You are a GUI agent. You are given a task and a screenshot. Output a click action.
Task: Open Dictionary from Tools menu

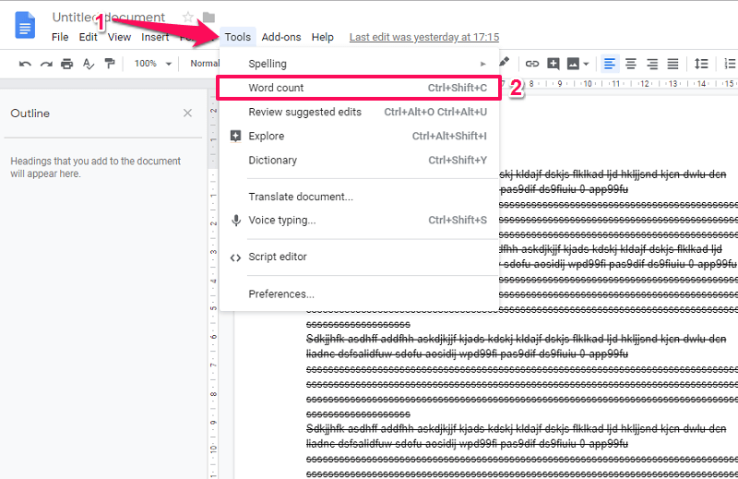tap(359, 161)
